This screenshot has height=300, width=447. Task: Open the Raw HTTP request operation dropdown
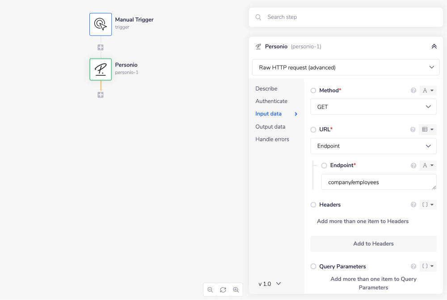[x=346, y=67]
